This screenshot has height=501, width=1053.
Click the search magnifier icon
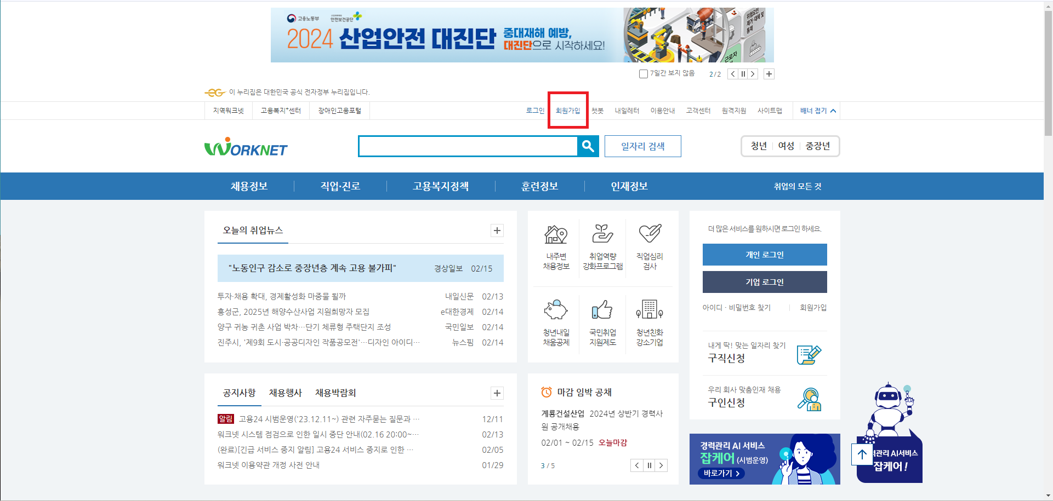point(588,146)
